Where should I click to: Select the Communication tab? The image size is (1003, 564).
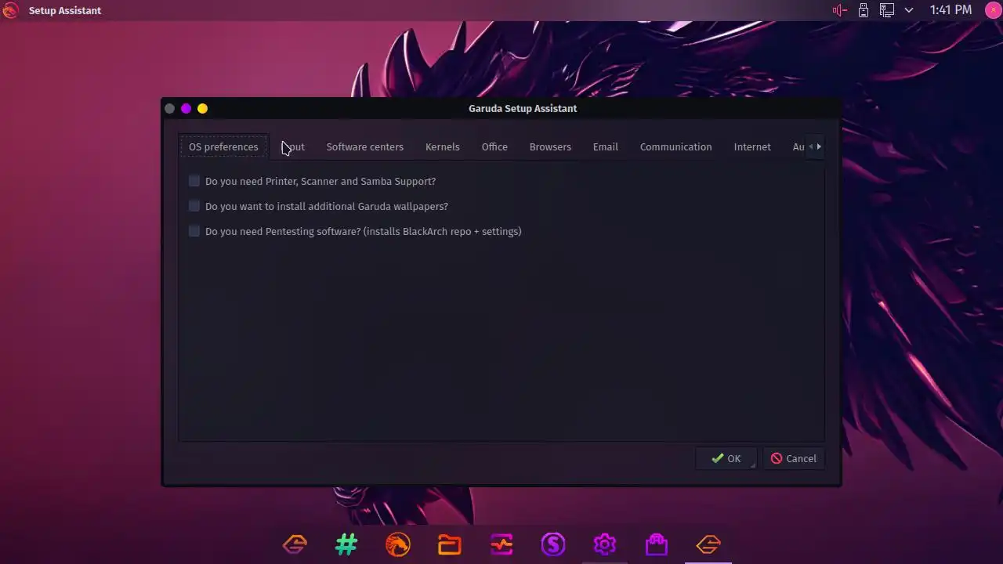tap(675, 146)
